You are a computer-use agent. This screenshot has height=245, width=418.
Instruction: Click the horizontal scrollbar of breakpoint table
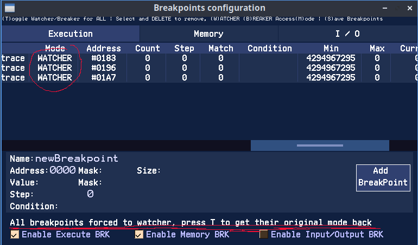click(320, 145)
